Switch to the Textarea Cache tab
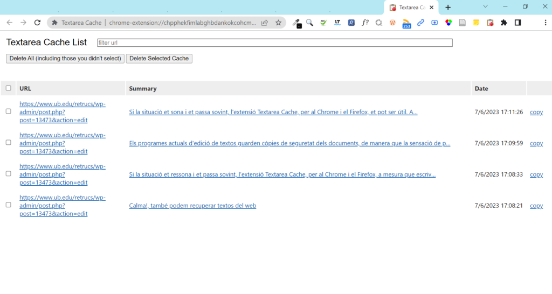552x294 pixels. click(x=411, y=8)
